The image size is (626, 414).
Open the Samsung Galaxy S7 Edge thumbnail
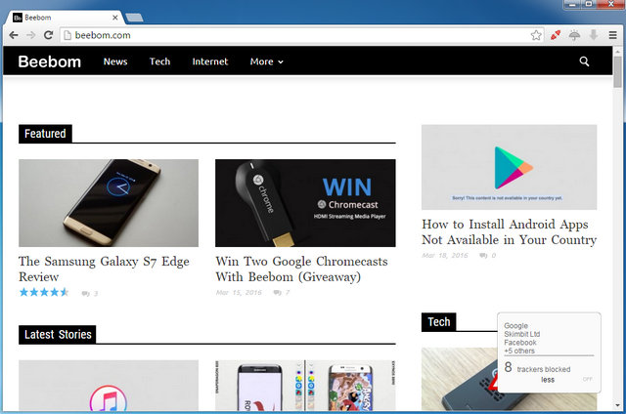[x=109, y=203]
